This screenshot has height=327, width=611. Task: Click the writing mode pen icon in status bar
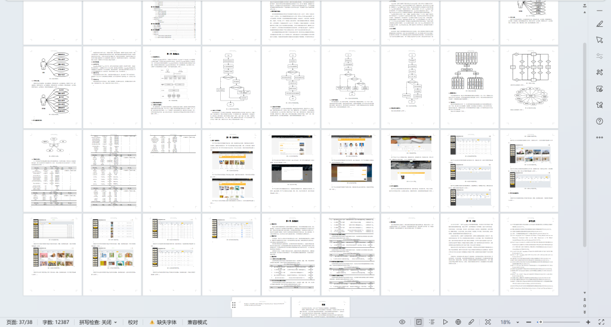coord(471,322)
